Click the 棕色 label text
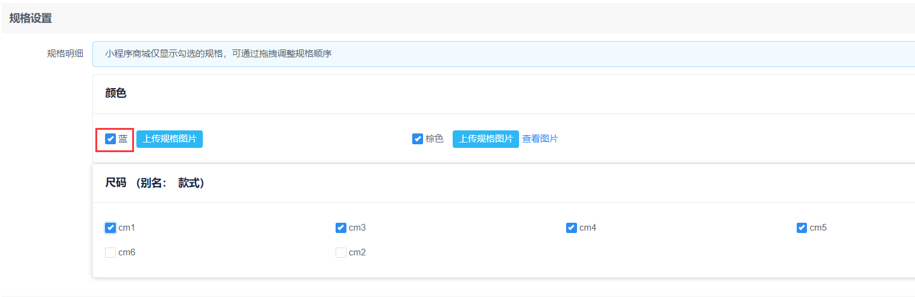 (435, 139)
